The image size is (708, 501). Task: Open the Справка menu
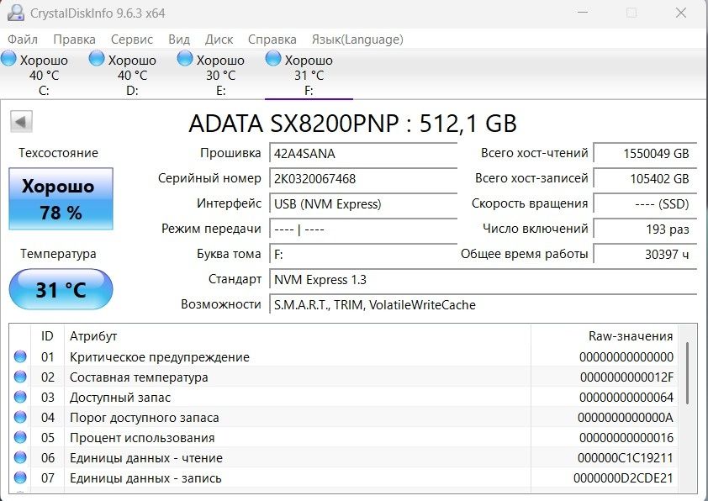tap(272, 40)
